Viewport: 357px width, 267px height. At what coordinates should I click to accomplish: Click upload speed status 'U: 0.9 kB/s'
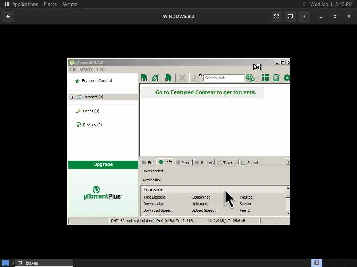point(234,221)
